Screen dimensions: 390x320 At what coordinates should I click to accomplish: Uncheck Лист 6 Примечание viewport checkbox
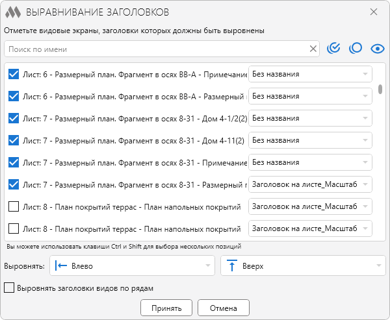[14, 74]
